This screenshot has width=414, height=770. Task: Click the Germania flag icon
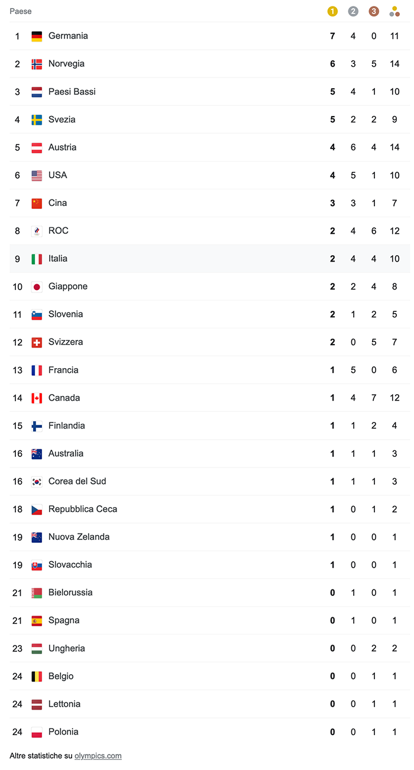(x=37, y=36)
